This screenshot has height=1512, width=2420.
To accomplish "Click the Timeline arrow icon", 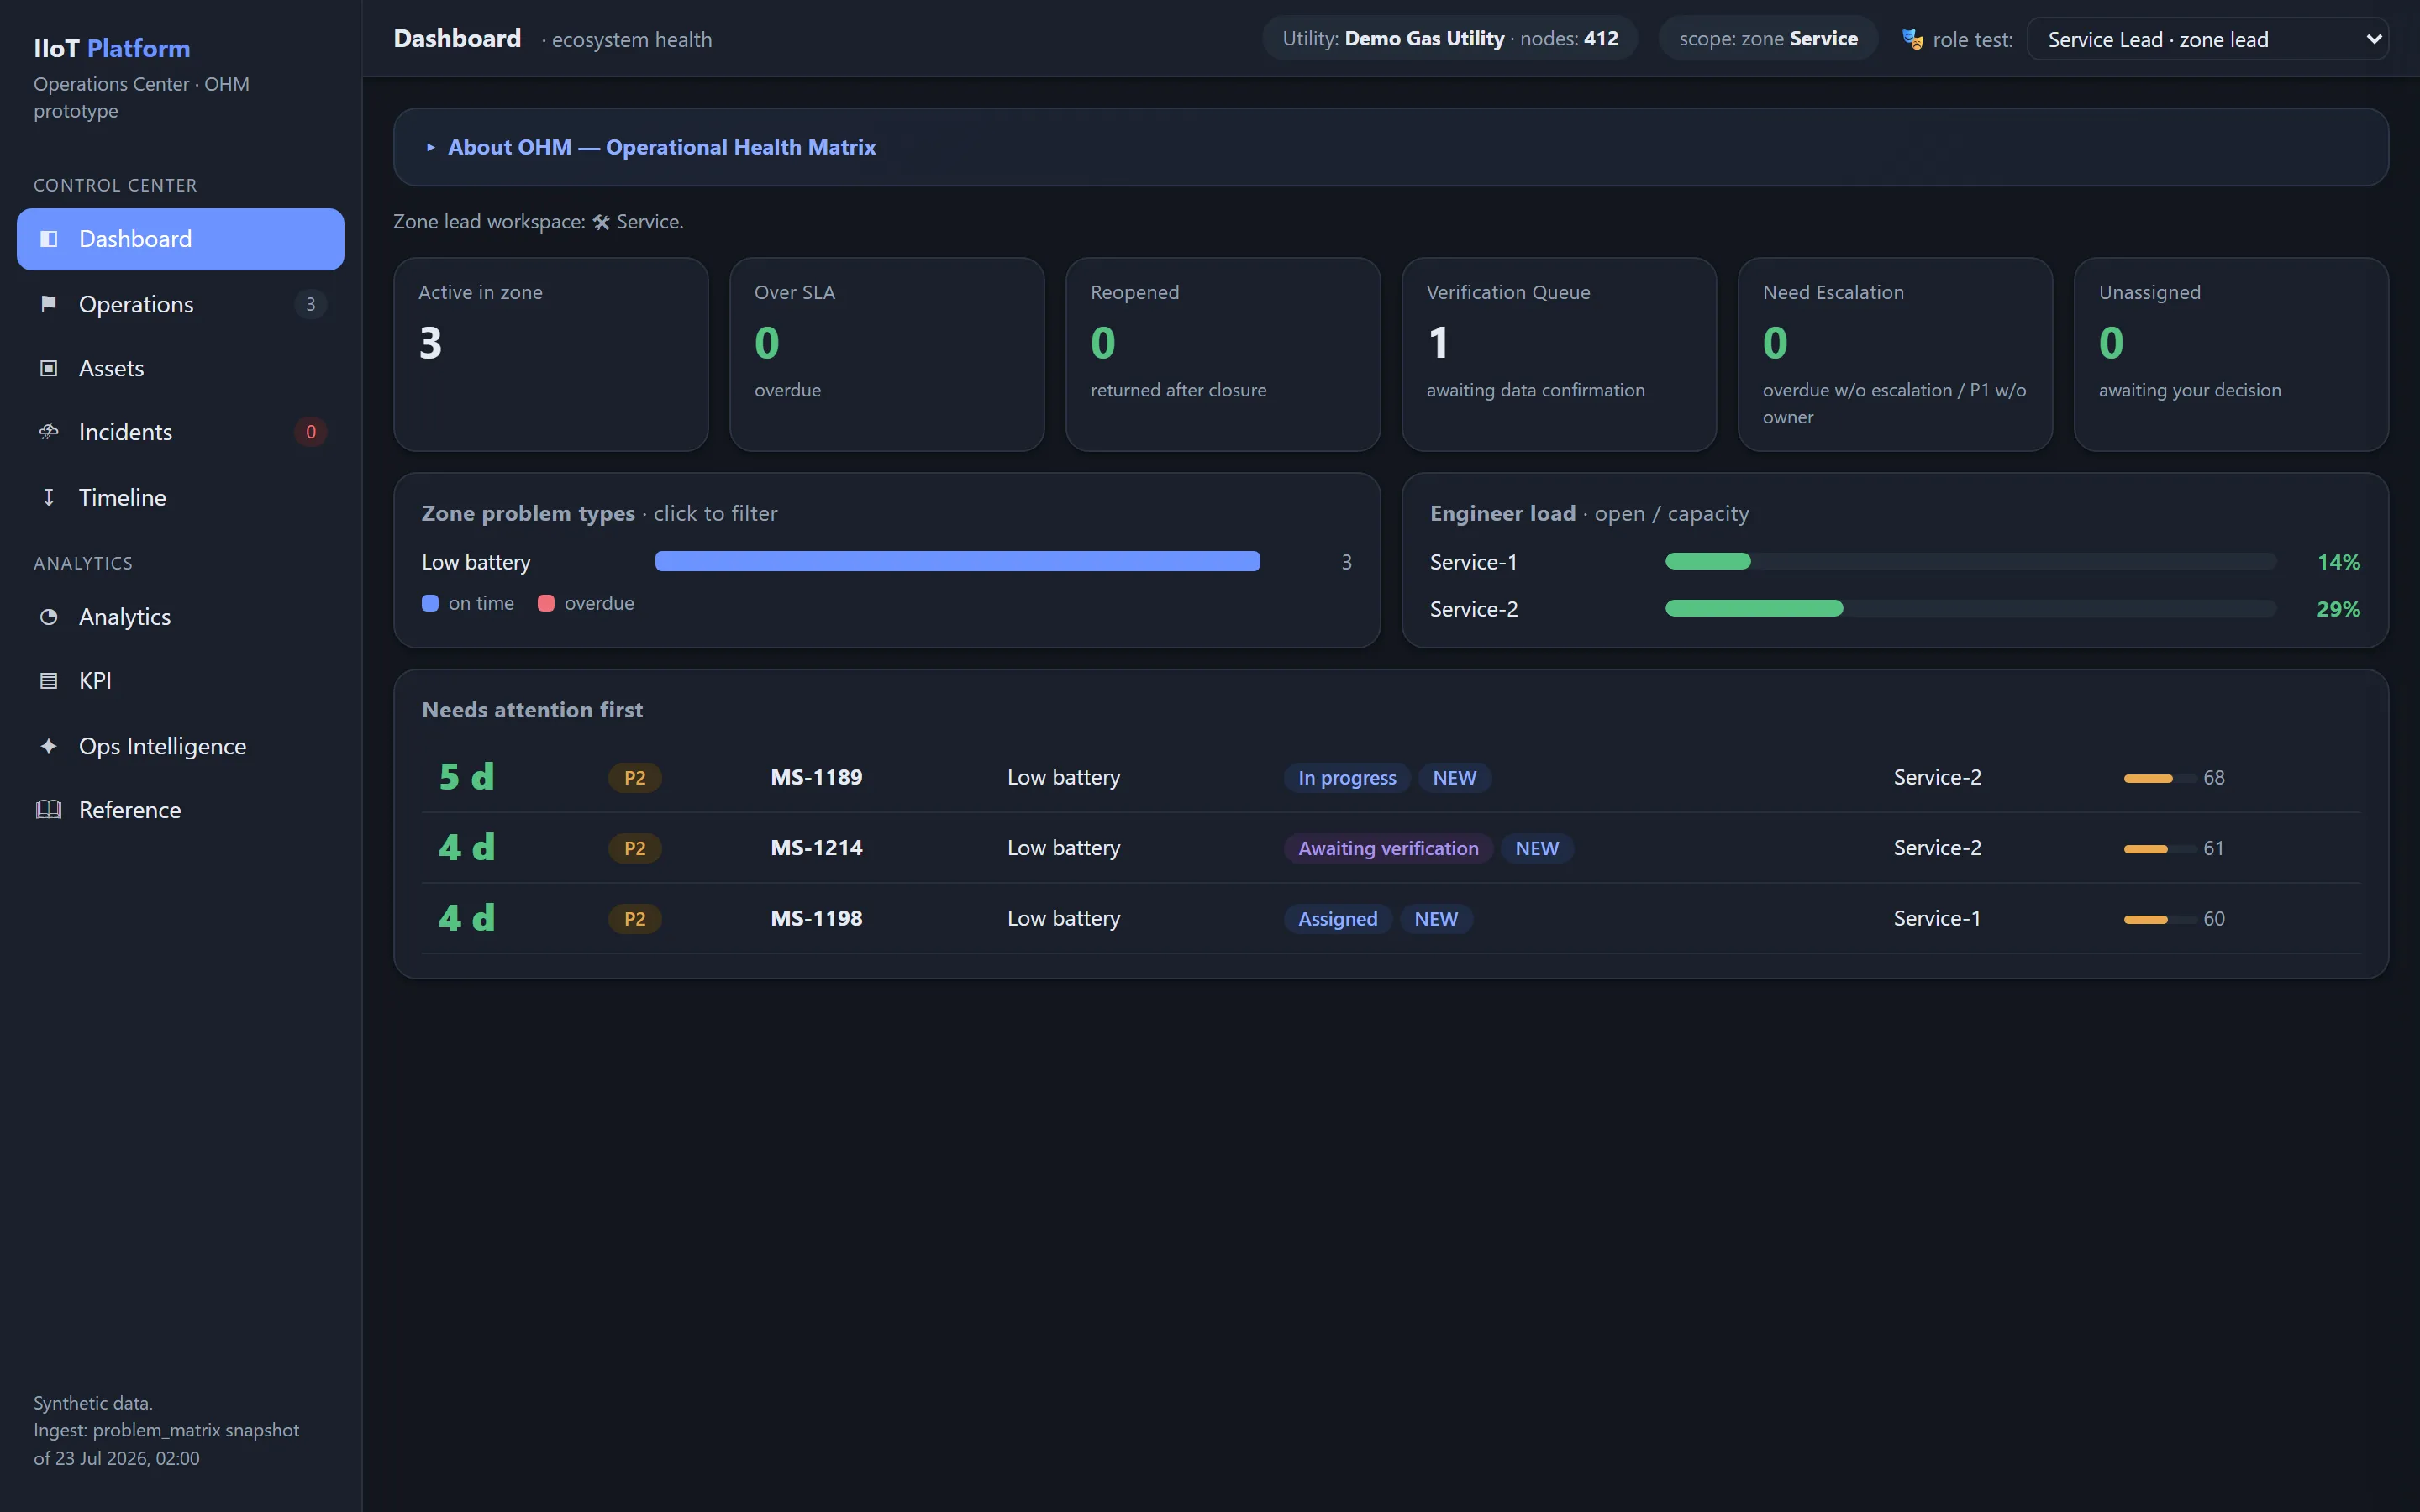I will pos(48,497).
